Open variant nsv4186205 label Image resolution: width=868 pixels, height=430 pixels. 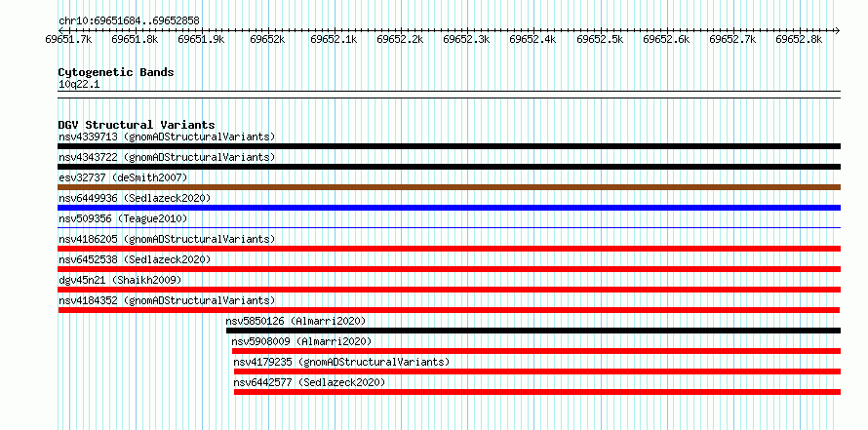[x=167, y=239]
